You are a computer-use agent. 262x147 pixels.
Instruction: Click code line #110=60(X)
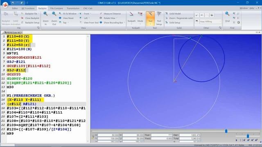(x=18, y=36)
